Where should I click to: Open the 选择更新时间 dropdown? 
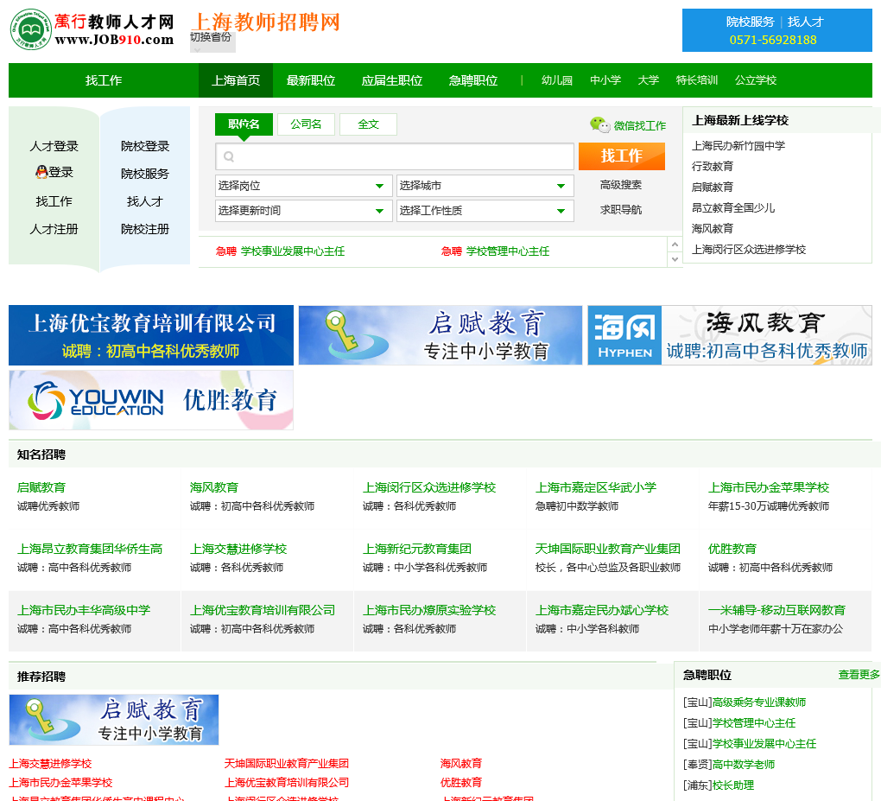(x=303, y=211)
